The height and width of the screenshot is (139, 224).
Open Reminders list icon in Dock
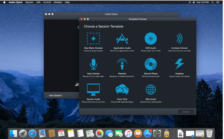80,133
